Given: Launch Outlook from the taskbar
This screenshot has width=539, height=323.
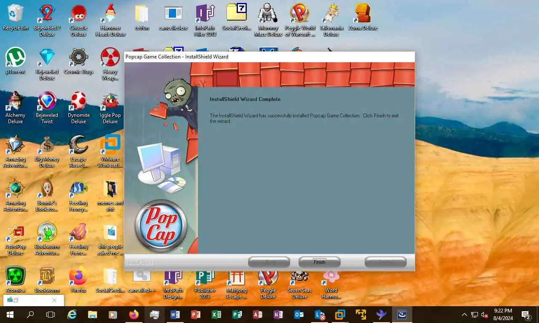Looking at the screenshot, I should pyautogui.click(x=299, y=315).
